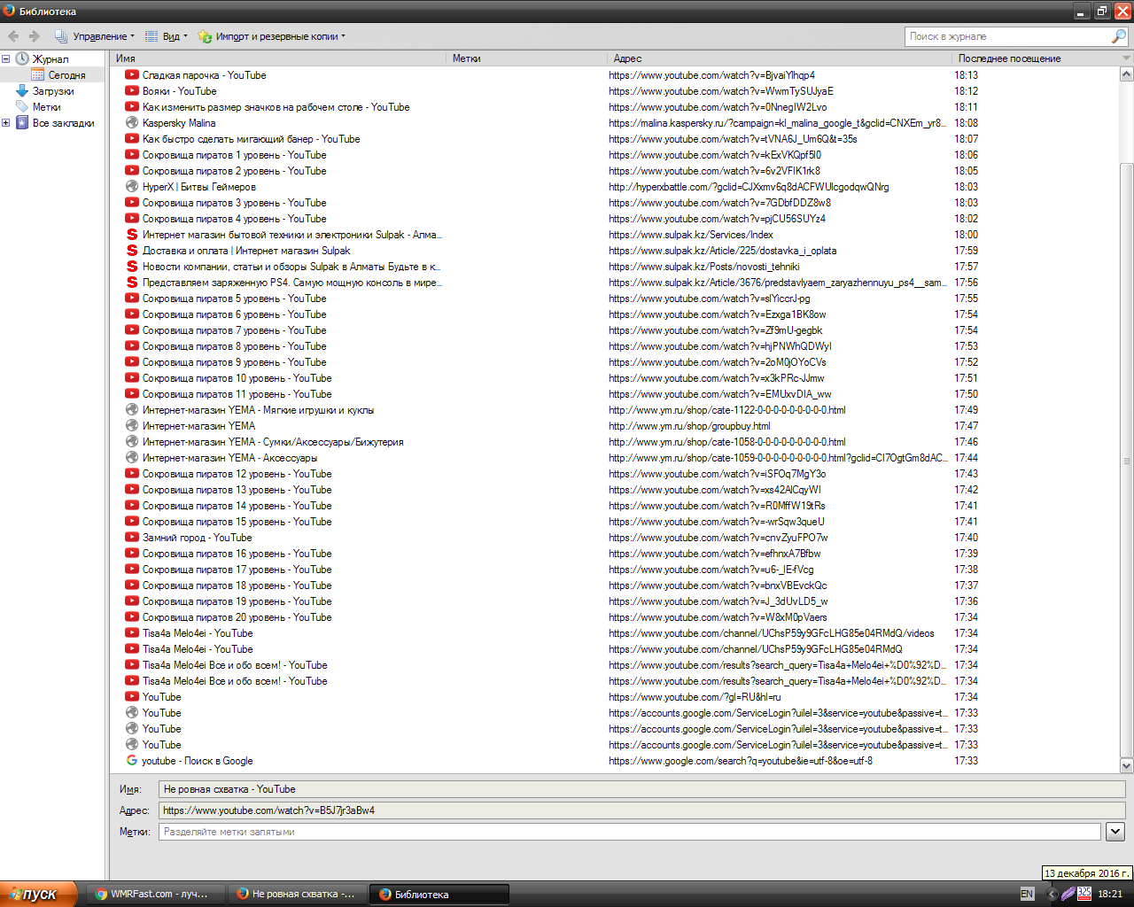Expand the Все закладки tree node

[x=5, y=123]
